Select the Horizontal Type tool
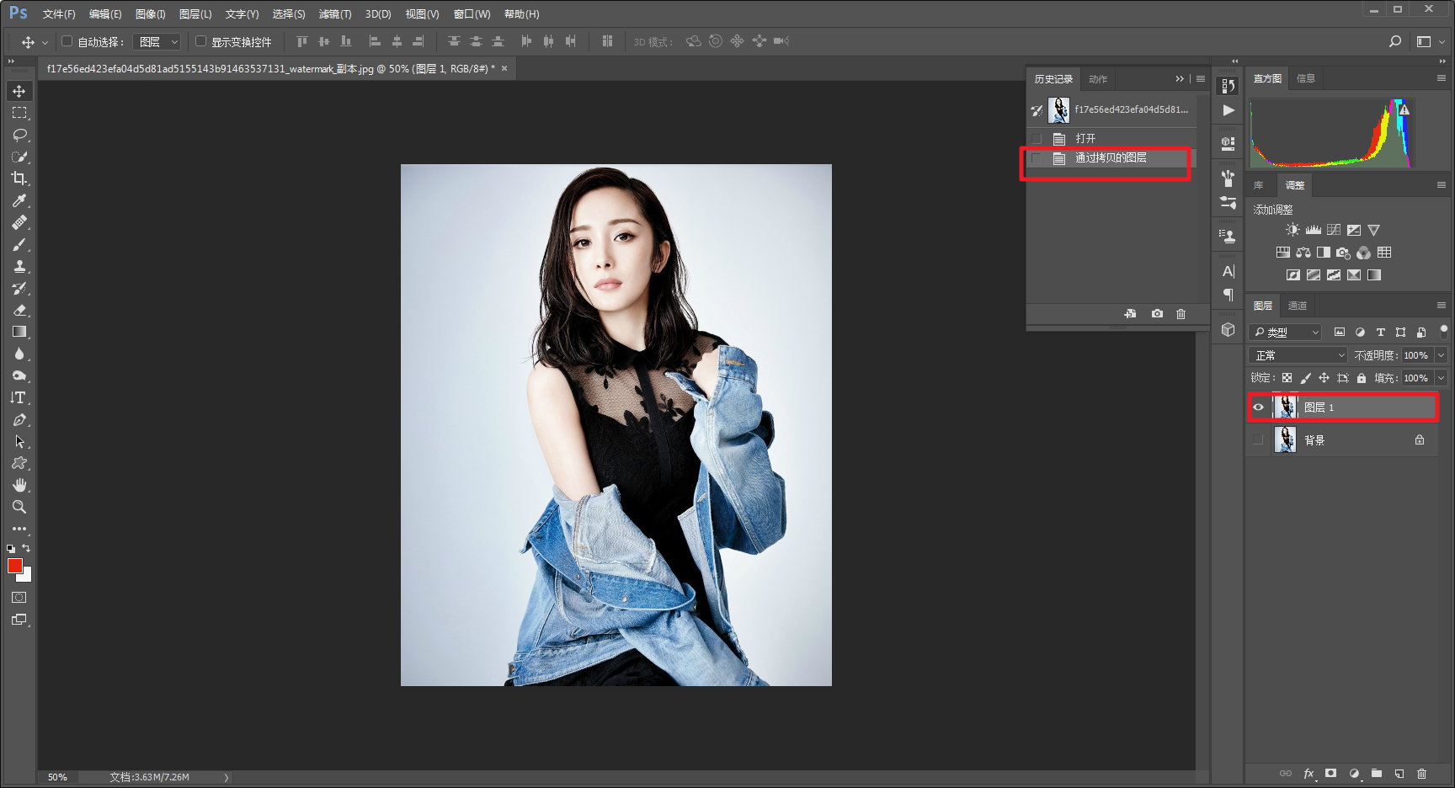 (19, 397)
